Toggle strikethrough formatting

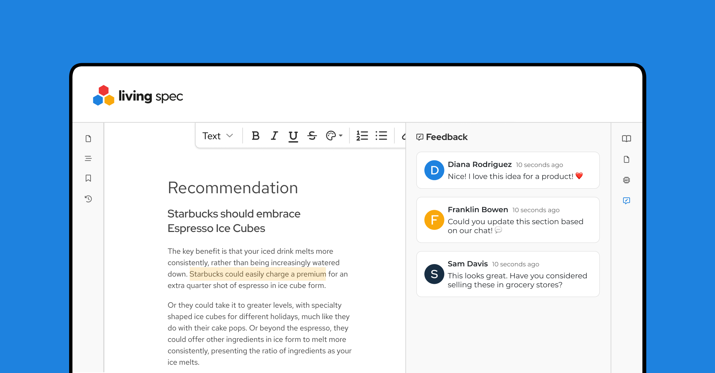(x=312, y=136)
